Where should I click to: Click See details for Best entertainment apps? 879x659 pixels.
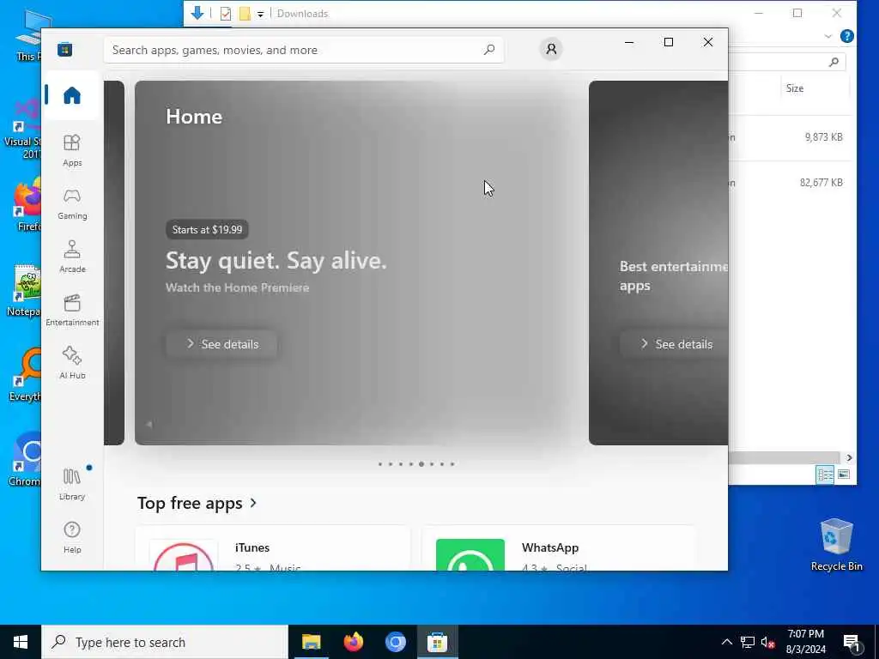(675, 344)
